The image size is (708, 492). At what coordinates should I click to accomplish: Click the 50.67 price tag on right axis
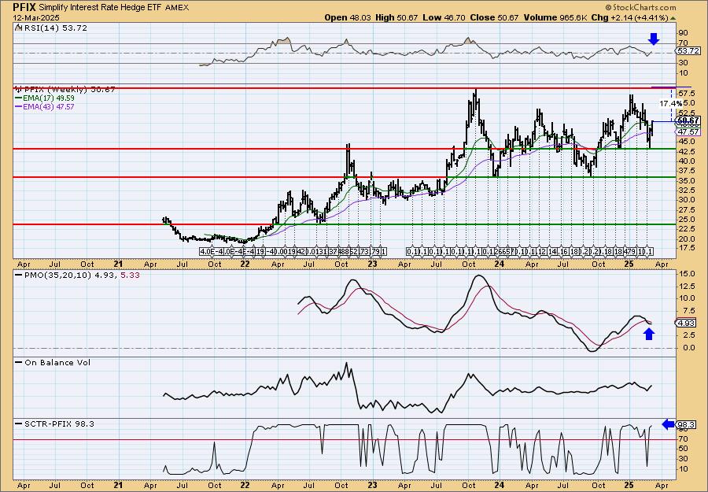click(x=688, y=121)
